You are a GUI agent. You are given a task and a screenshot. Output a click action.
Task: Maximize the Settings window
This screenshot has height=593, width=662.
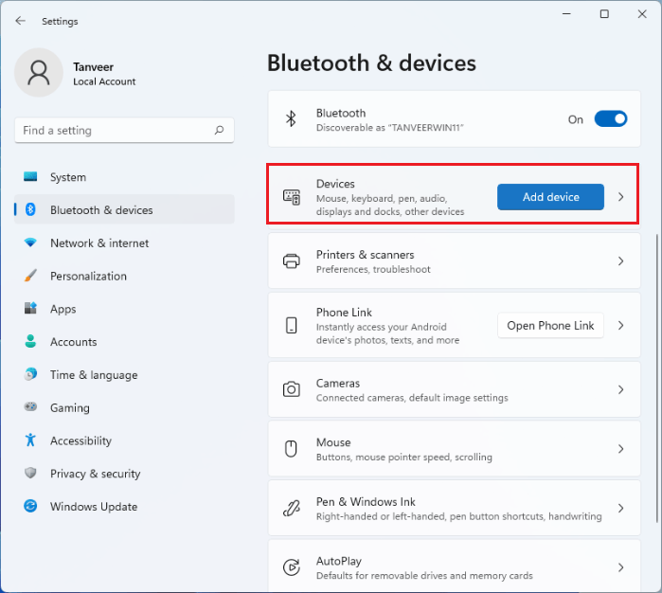click(x=604, y=14)
